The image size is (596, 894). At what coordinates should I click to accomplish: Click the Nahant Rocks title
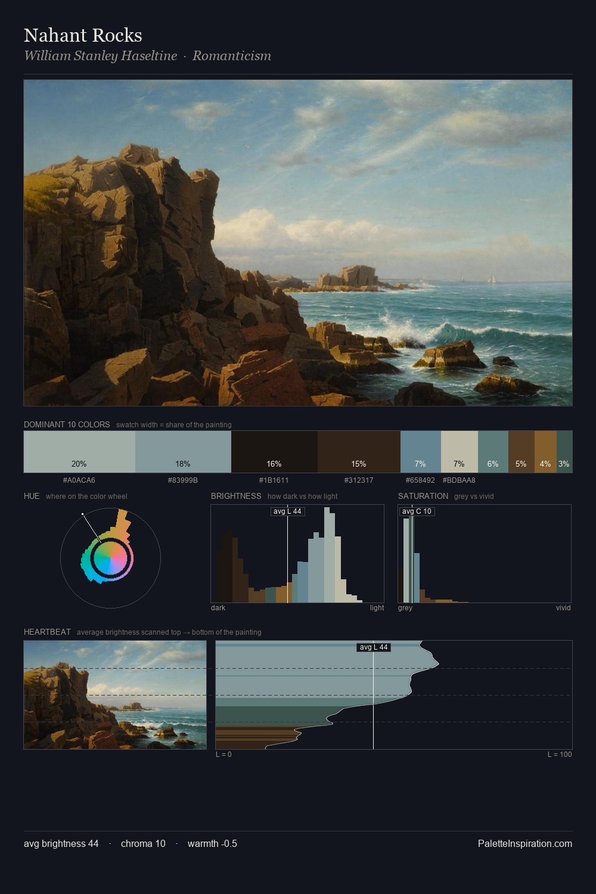tap(83, 35)
